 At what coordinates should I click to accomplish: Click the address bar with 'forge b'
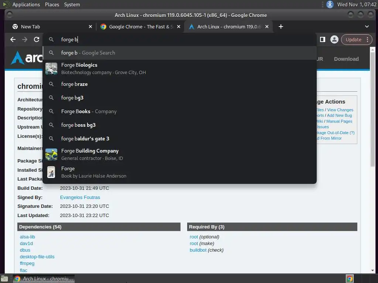tap(179, 39)
